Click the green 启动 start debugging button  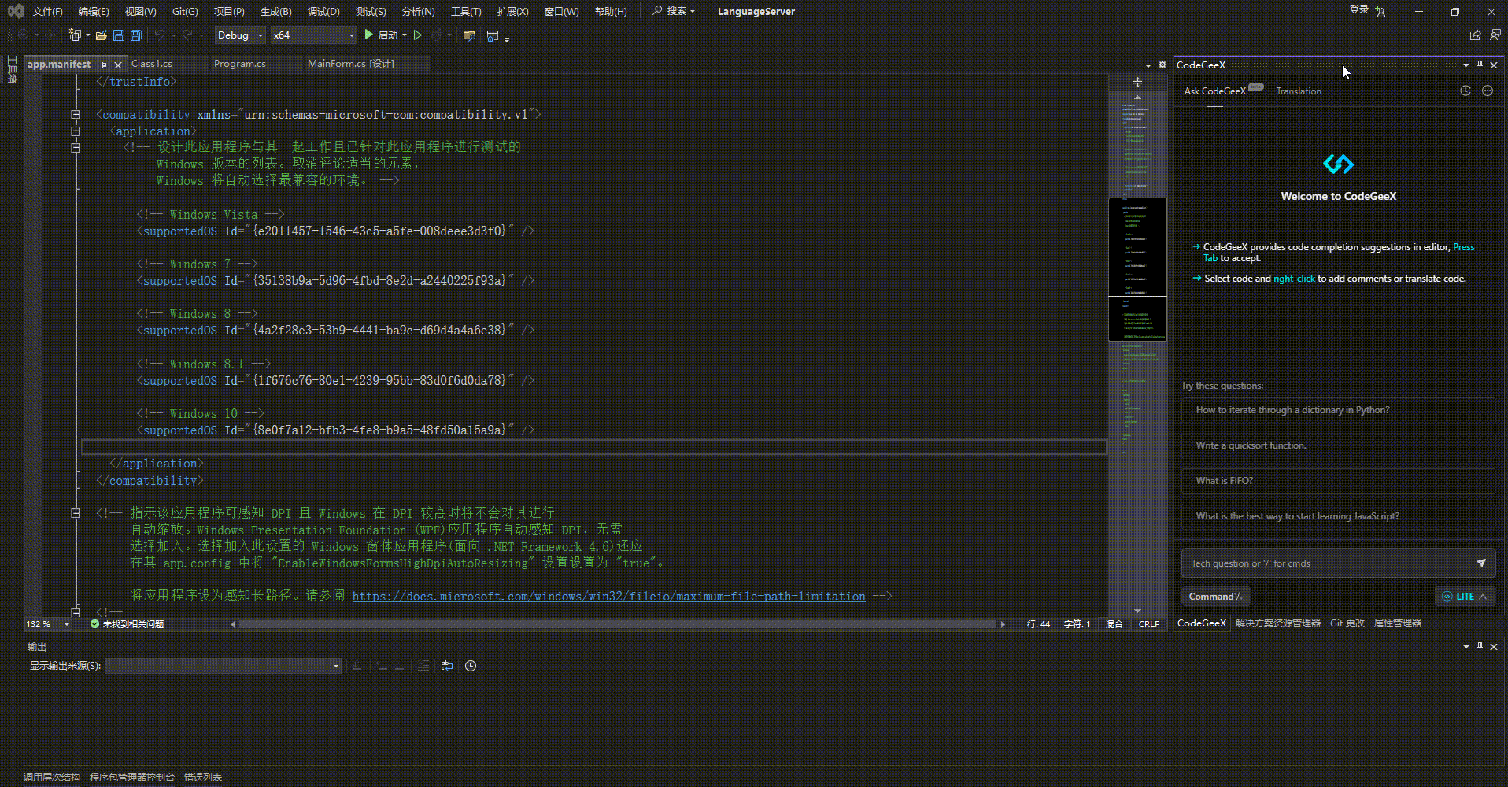pos(381,35)
